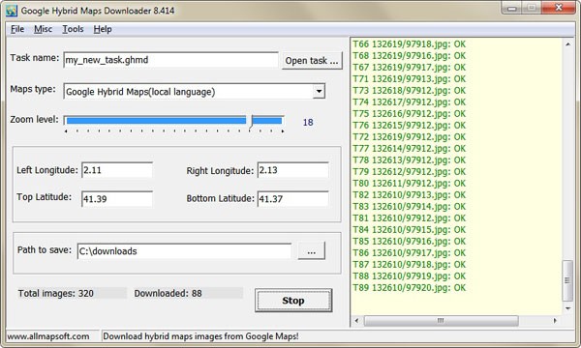
Task: Select log line T89 132610/97920.jpg
Action: [409, 287]
